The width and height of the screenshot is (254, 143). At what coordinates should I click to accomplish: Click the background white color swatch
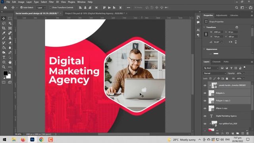(x=9, y=77)
